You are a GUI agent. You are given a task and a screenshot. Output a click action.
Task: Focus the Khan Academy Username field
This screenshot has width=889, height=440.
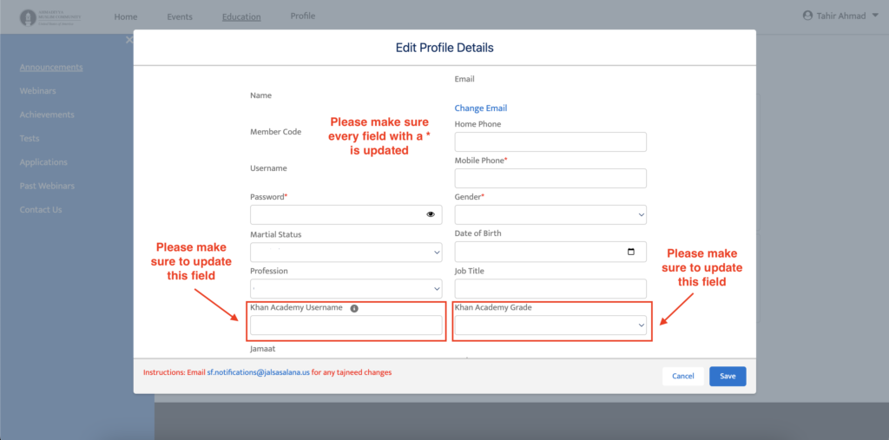click(x=346, y=325)
